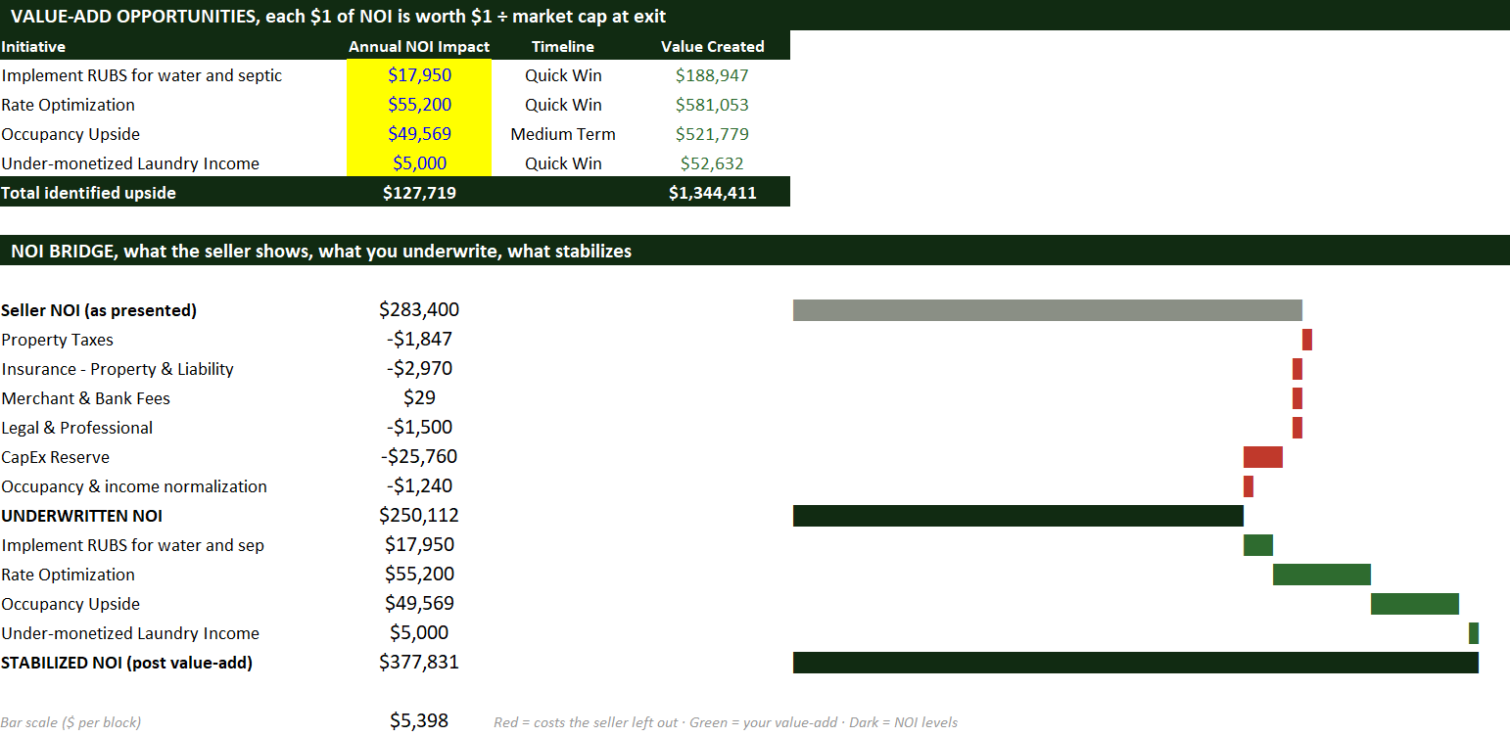1510x737 pixels.
Task: Click the 'STABILIZED NOI (post value-add)' label
Action: click(127, 663)
